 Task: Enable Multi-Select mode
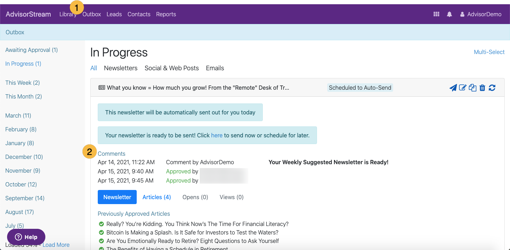[x=489, y=52]
